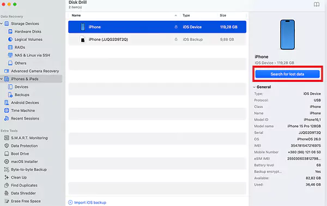This screenshot has height=206, width=327.
Task: Open the NAS & Linux via SSH icon
Action: [x=10, y=55]
